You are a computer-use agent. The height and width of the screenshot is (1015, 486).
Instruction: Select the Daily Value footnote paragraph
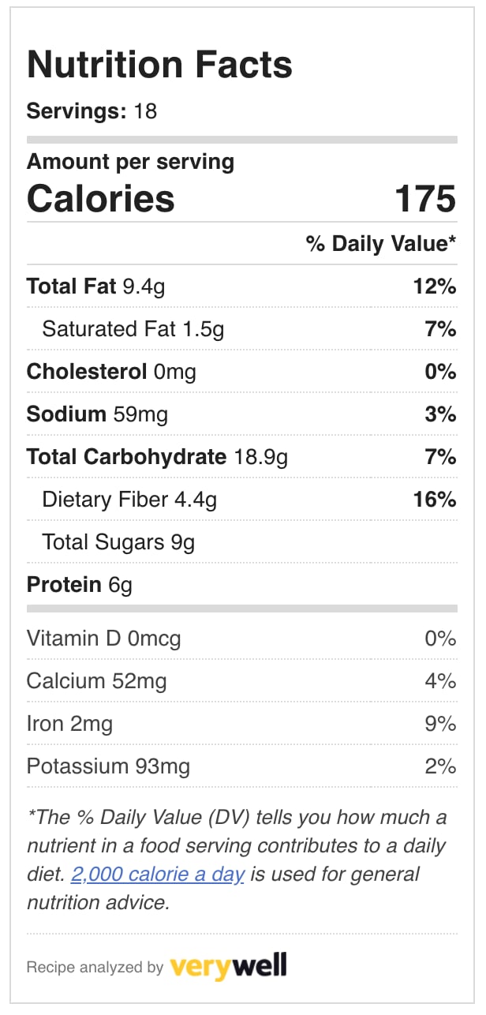pos(237,860)
